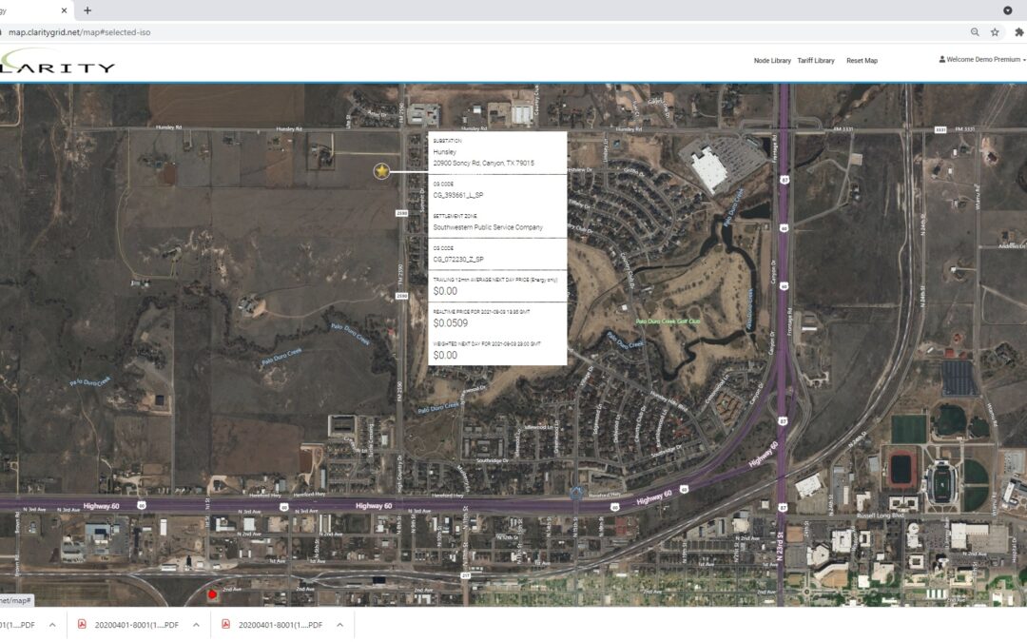Open a new browser tab

(x=87, y=10)
